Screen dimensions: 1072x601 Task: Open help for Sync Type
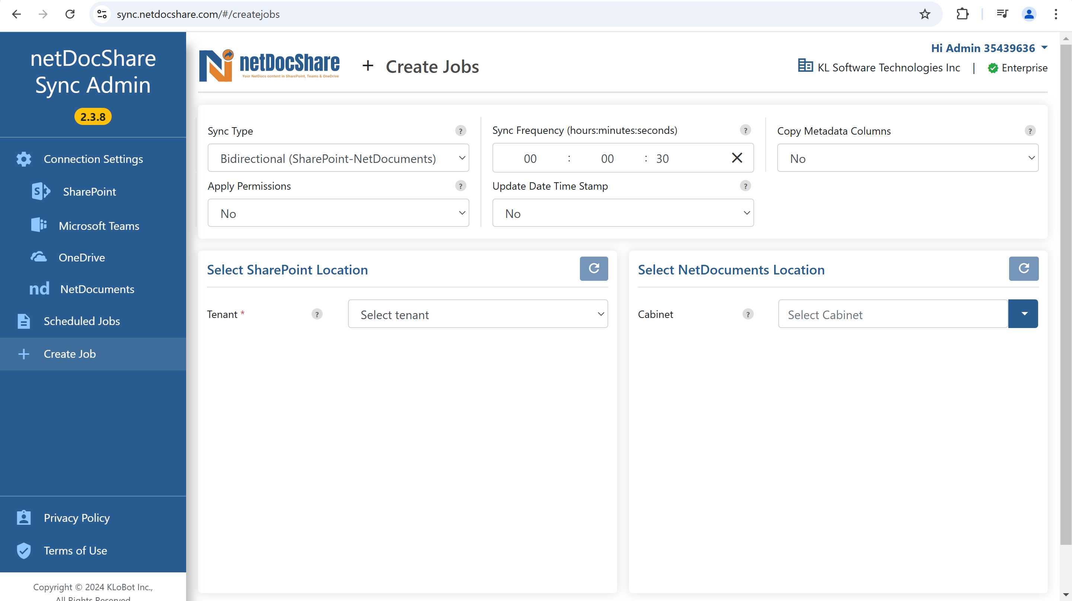pyautogui.click(x=460, y=131)
